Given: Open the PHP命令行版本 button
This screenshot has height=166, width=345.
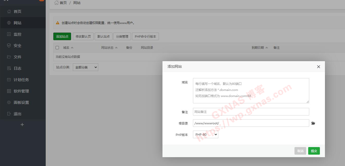Looking at the screenshot, I should tap(145, 36).
